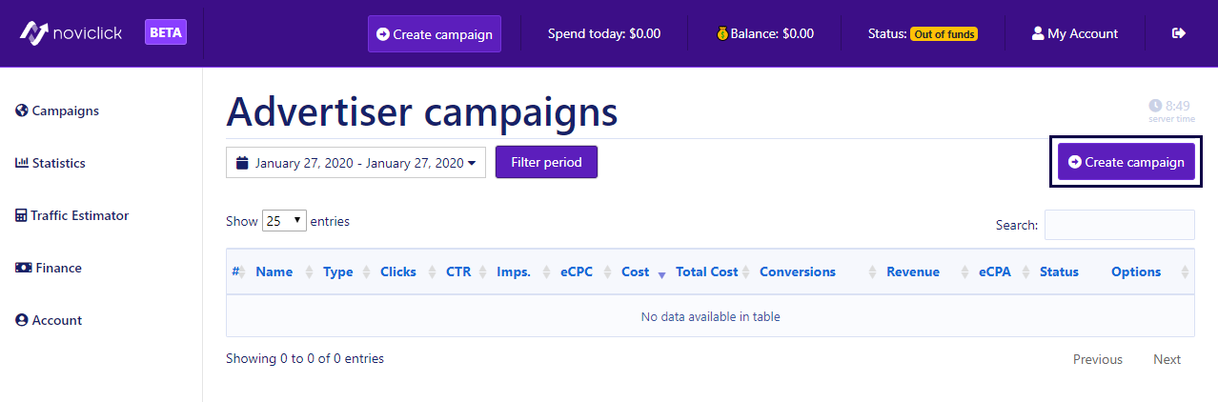
Task: Click the top bar Create campaign button
Action: tap(435, 34)
